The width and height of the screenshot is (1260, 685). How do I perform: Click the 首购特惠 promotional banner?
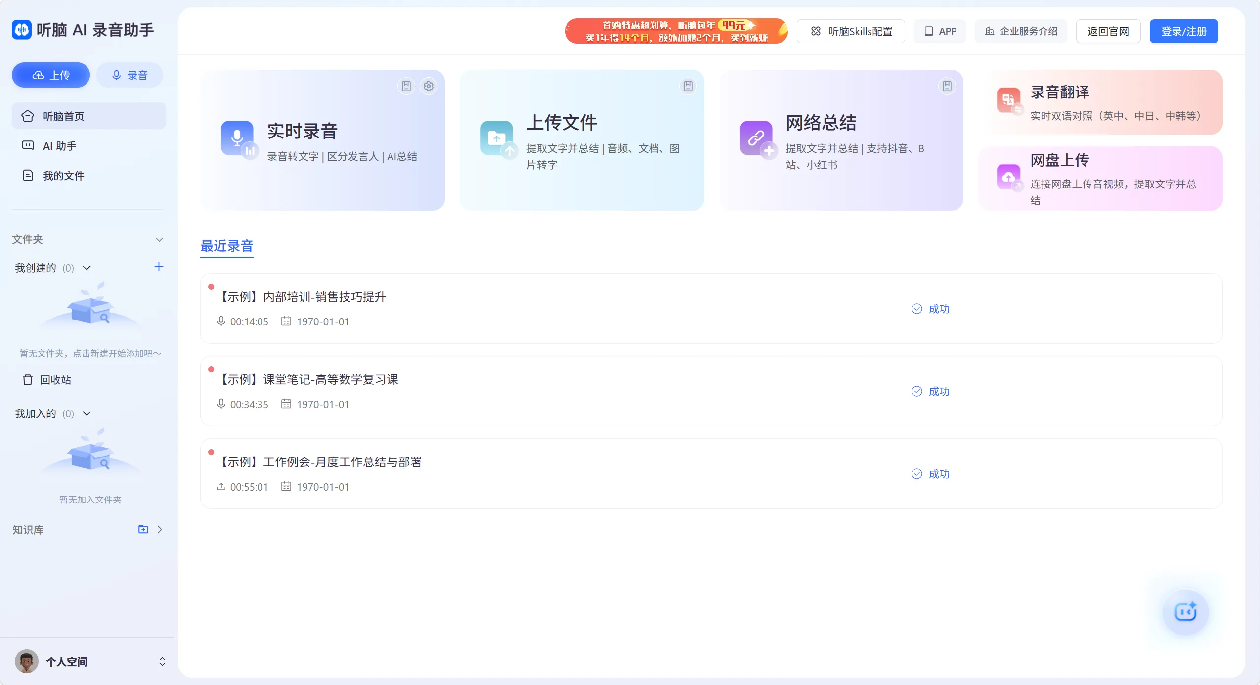pos(677,31)
